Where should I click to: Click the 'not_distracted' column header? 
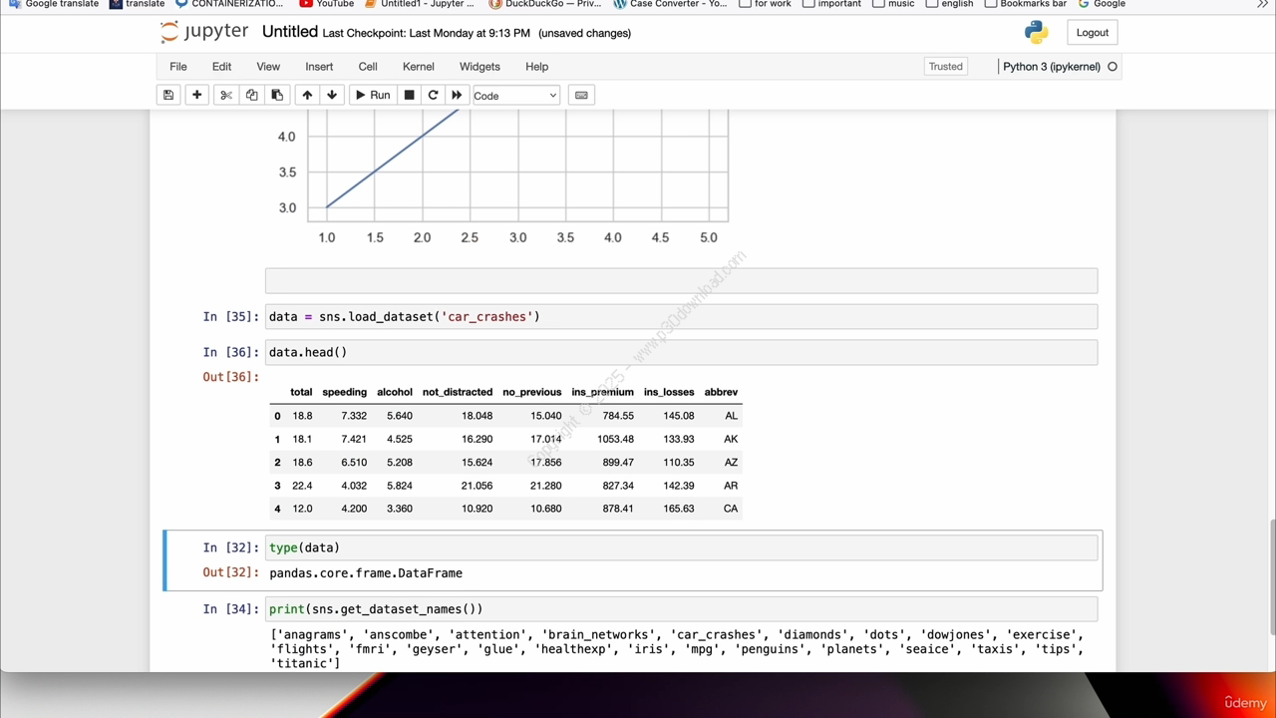coord(457,392)
